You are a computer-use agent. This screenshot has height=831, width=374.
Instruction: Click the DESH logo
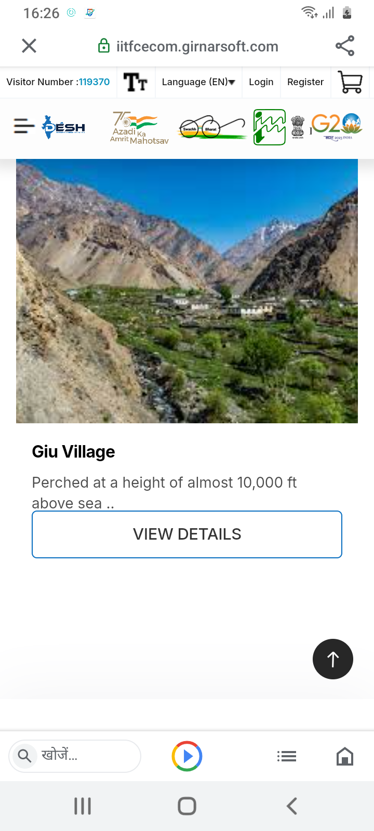(64, 127)
